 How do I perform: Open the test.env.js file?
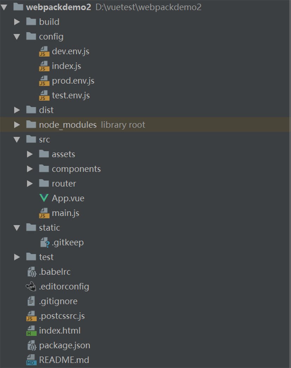pyautogui.click(x=71, y=96)
